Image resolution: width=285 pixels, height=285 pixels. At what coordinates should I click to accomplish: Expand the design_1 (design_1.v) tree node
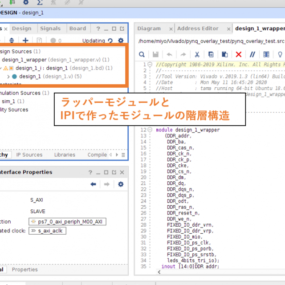(8, 77)
